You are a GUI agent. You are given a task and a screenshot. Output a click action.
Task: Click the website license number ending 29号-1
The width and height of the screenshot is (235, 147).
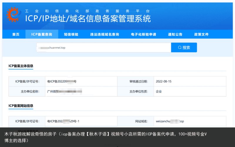[x=63, y=121]
